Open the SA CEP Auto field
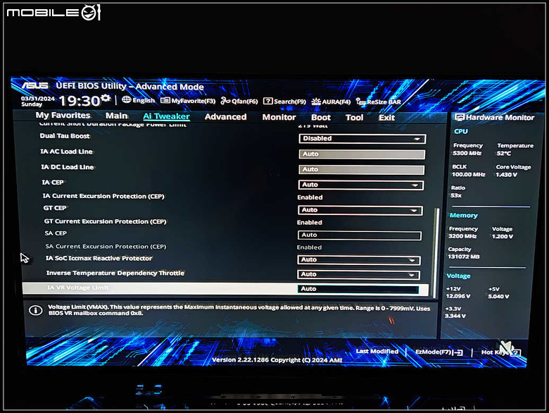Screen dimensions: 549x413 tap(360, 235)
